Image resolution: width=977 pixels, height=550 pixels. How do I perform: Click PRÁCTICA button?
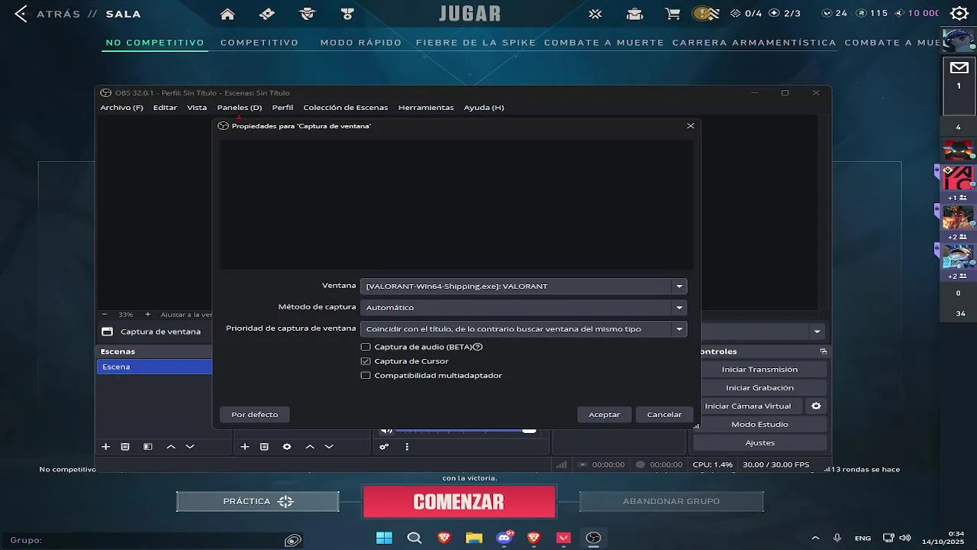point(258,501)
